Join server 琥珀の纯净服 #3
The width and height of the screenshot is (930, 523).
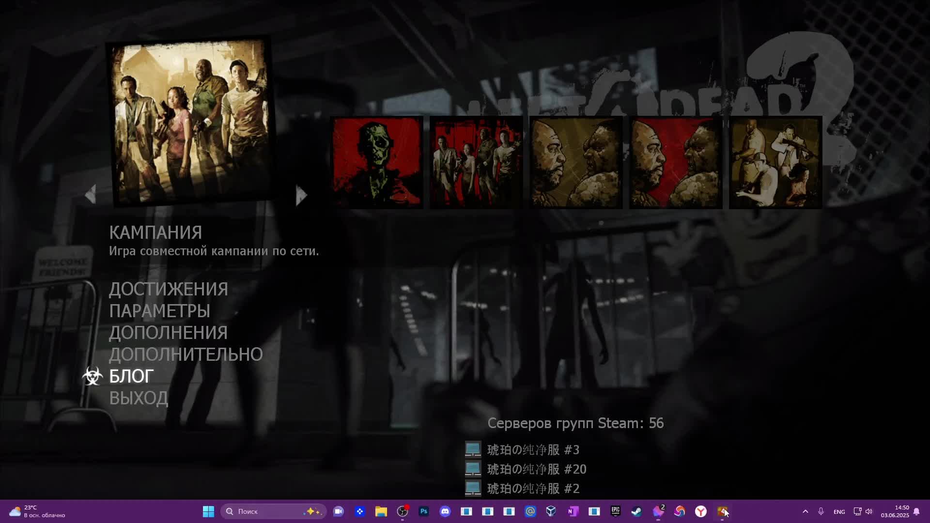coord(533,450)
